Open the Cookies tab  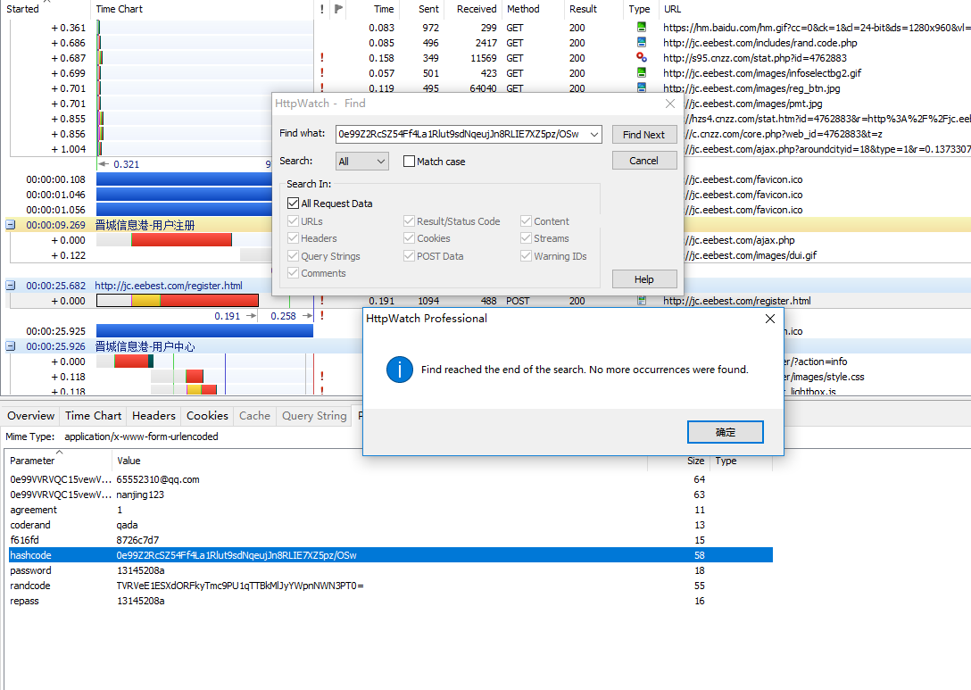click(x=207, y=416)
